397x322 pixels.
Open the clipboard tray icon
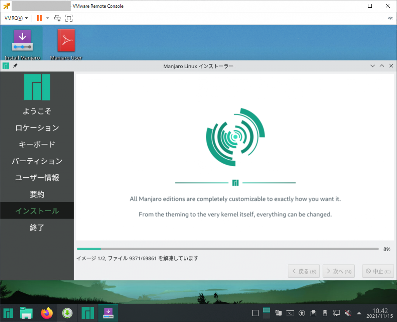[313, 313]
